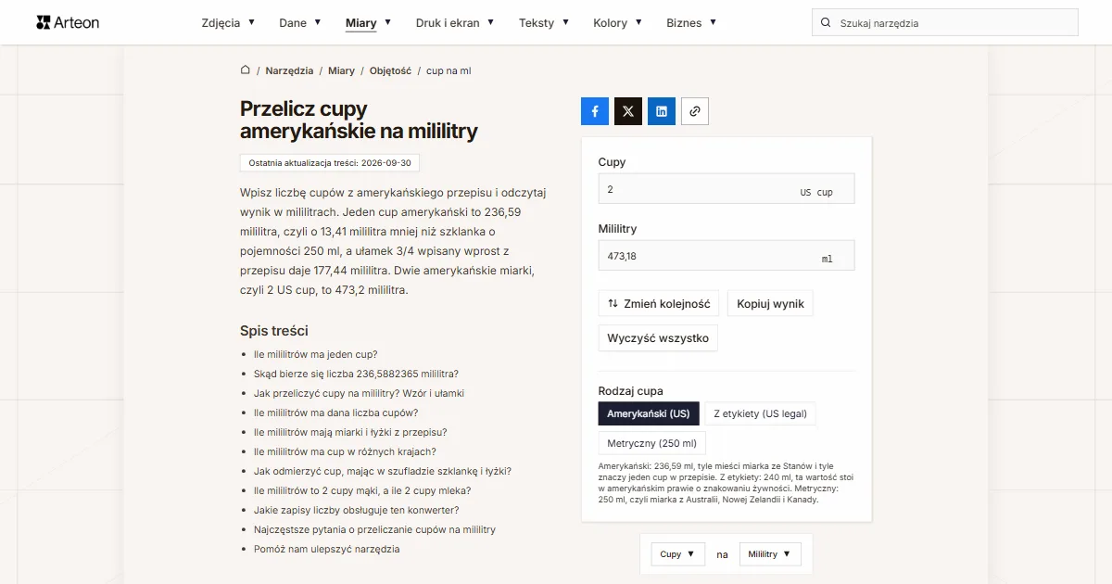The image size is (1112, 584).
Task: Go to home via breadcrumb house icon
Action: click(246, 70)
